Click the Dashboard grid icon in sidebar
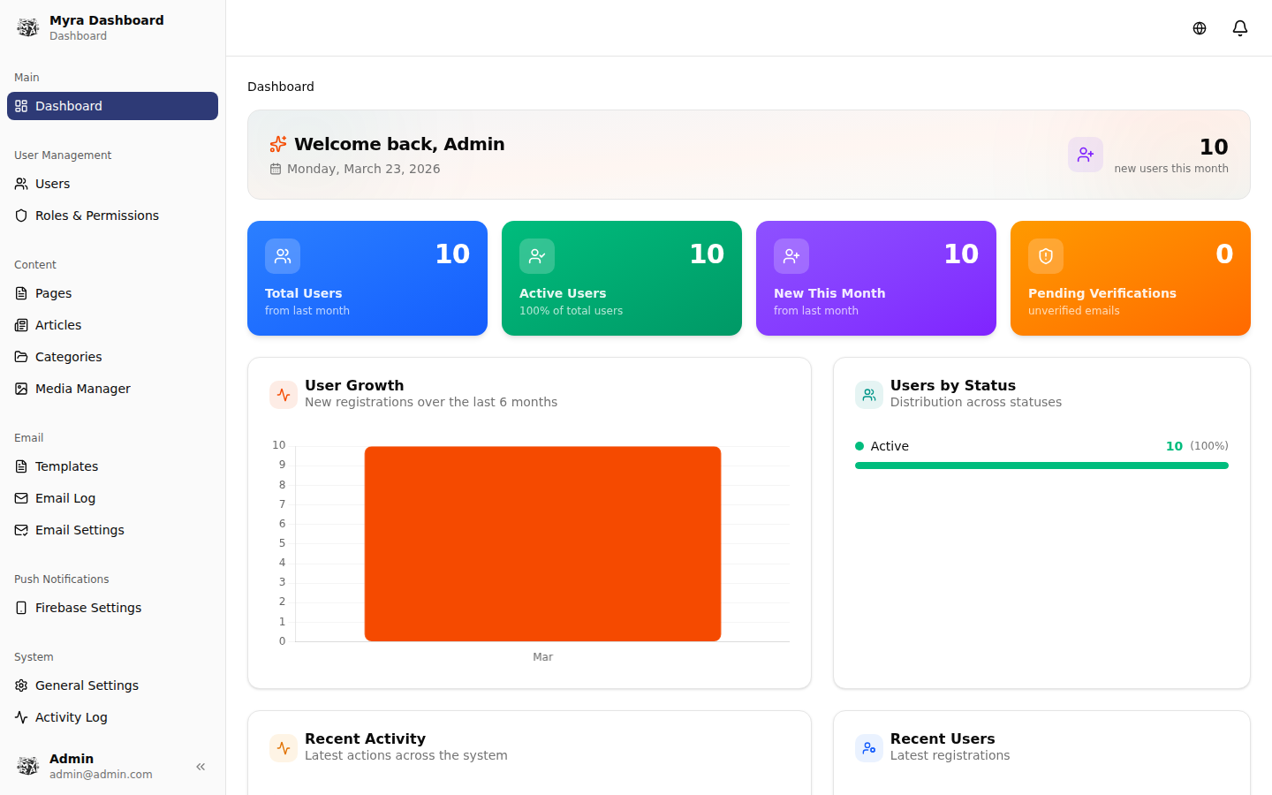Screen dimensions: 1272x795 point(21,106)
